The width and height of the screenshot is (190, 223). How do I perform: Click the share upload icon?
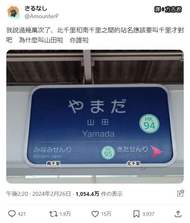tap(178, 214)
